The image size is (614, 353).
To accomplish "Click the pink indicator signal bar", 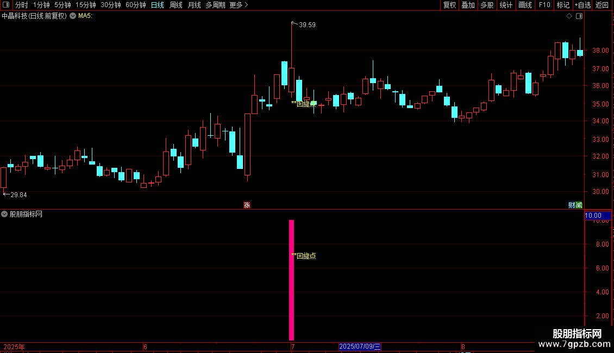I will tap(291, 280).
